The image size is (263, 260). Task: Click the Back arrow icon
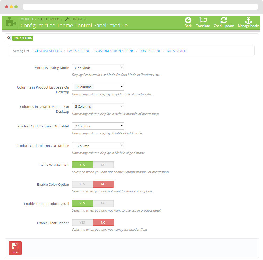point(188,20)
